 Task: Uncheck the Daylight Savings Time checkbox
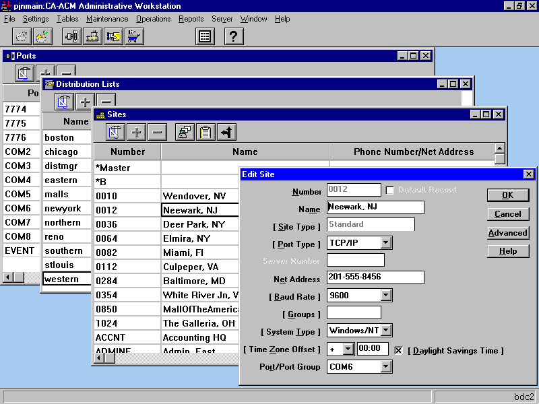tap(398, 350)
